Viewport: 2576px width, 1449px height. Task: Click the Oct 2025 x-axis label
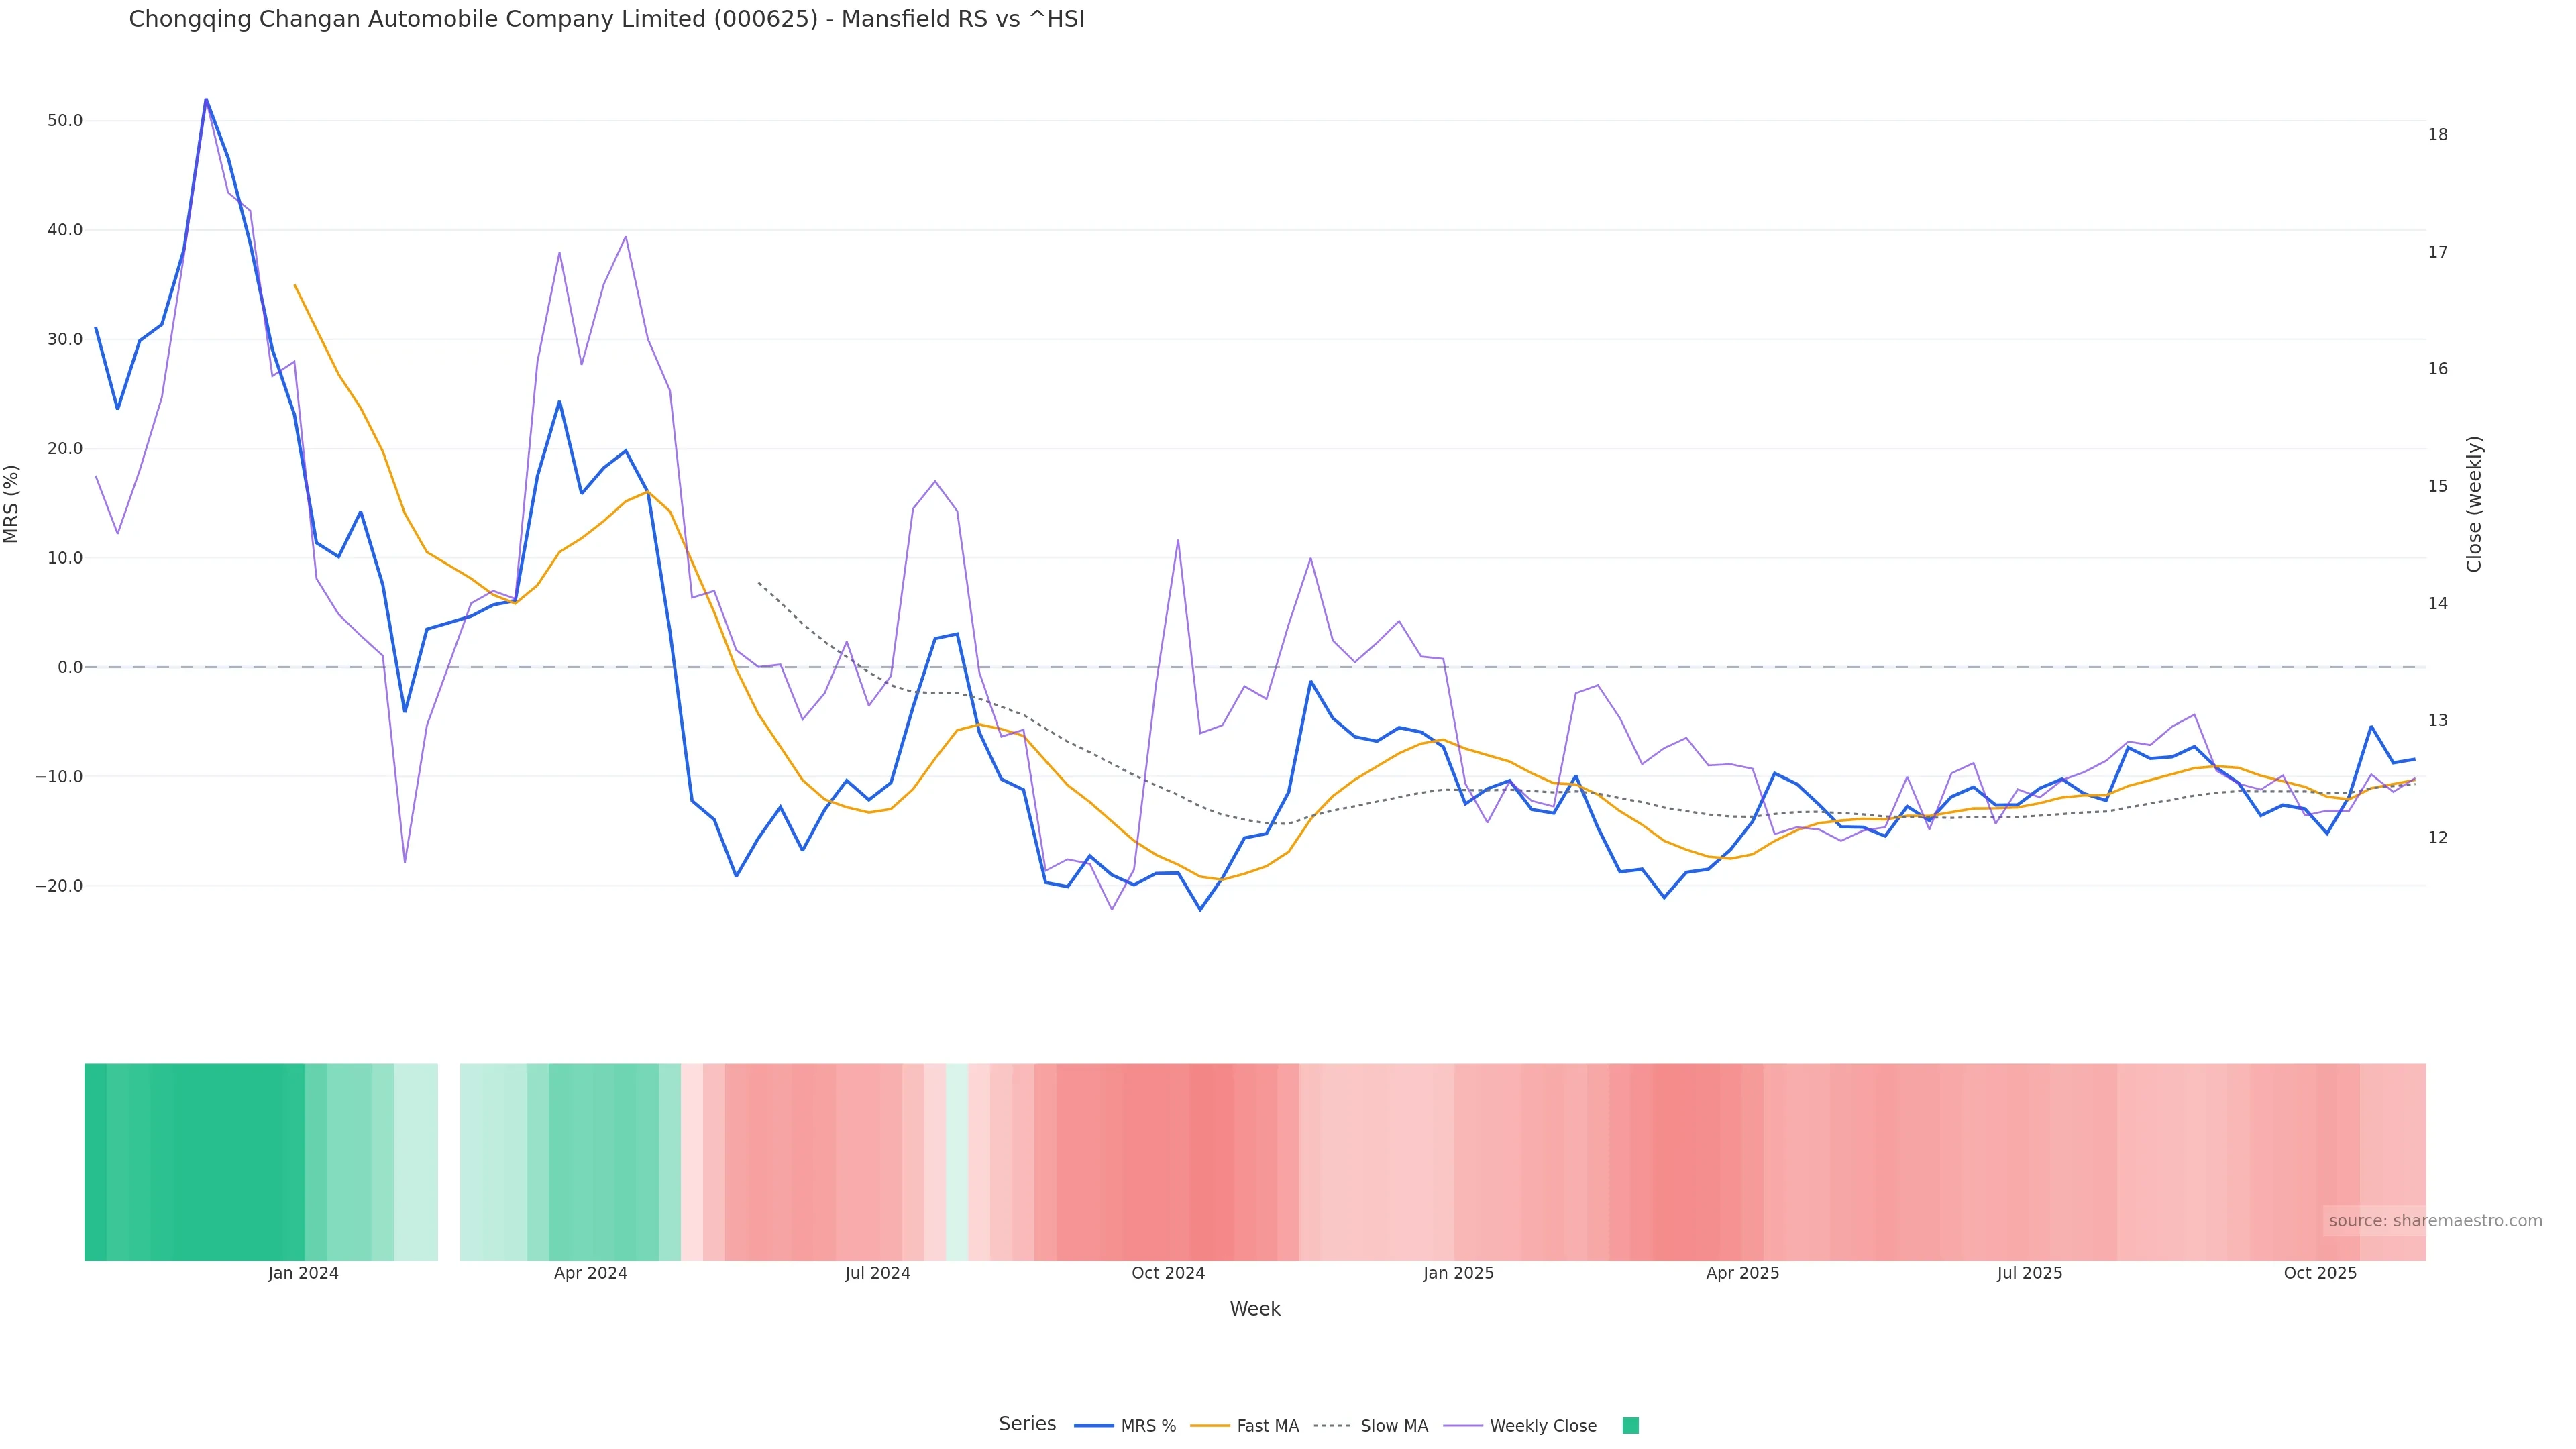click(2320, 1273)
